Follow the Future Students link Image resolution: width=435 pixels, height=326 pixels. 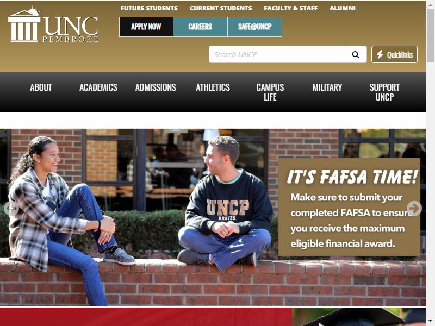click(x=149, y=8)
